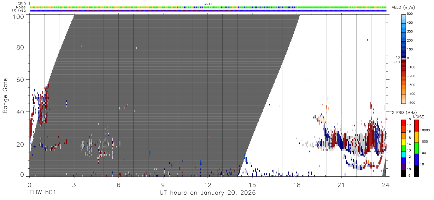Click the Noise color strip above plot
Screen dimensions: 434x200
coord(208,7)
